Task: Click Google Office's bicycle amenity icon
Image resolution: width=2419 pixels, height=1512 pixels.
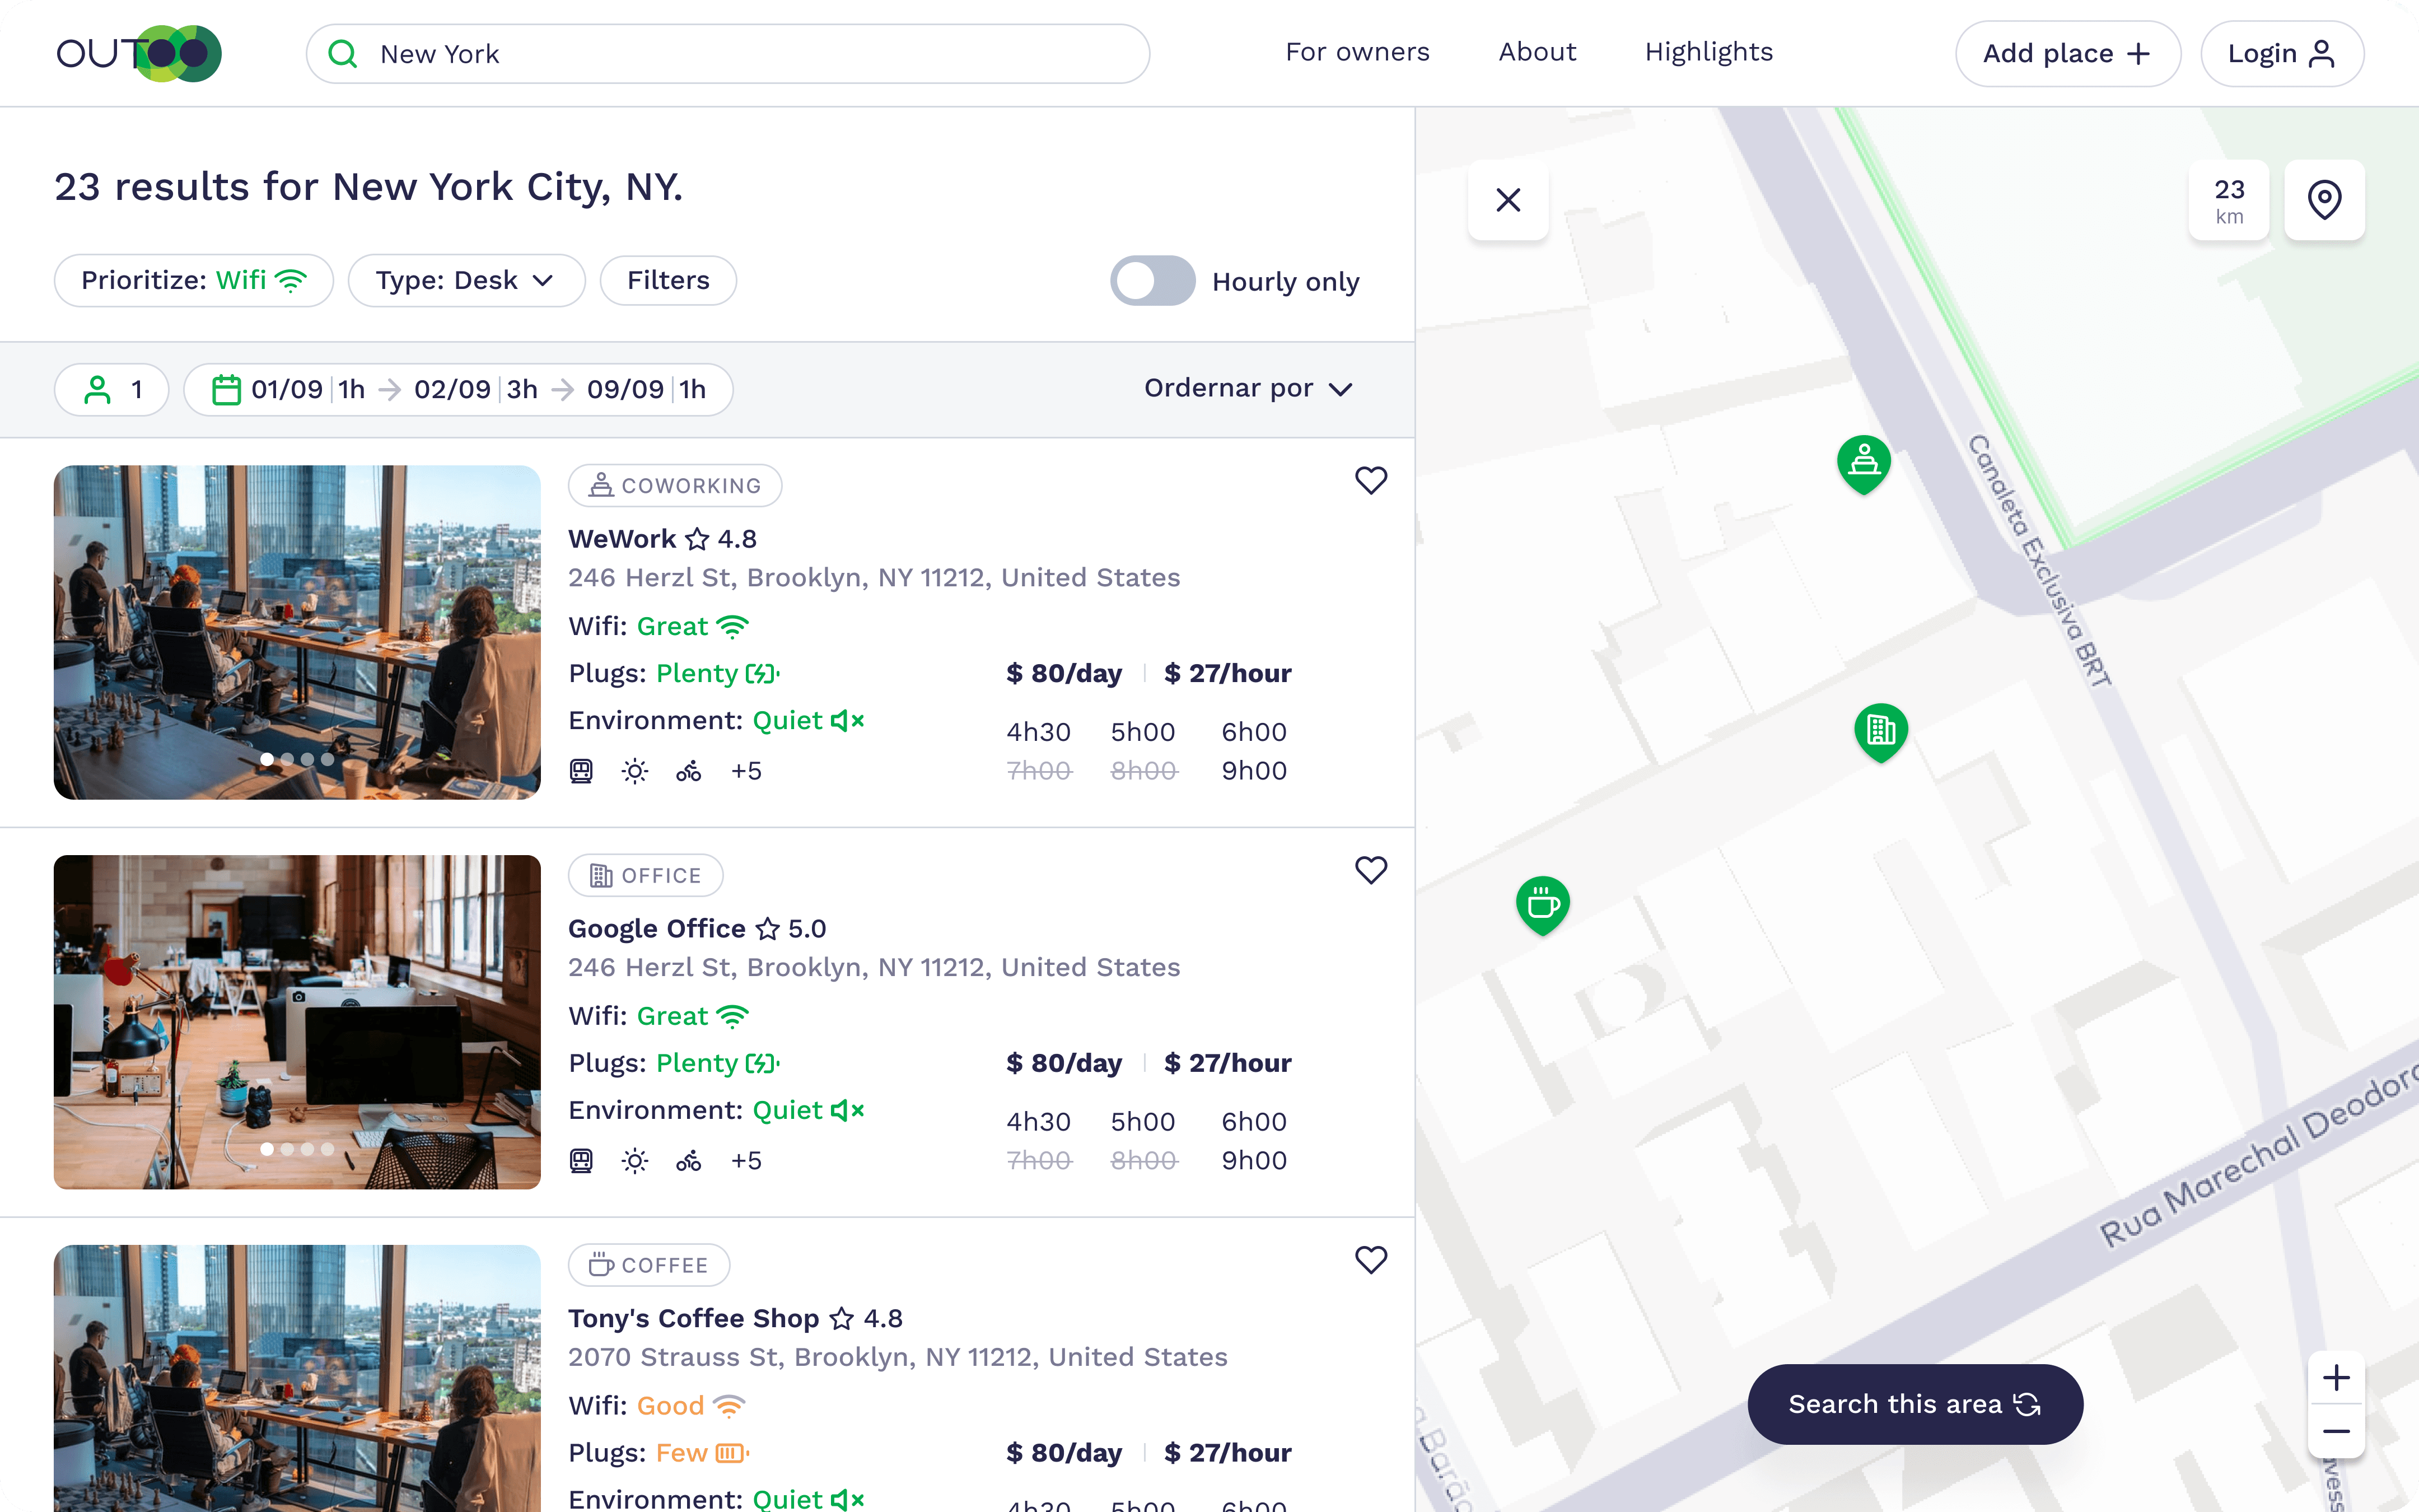Action: [x=689, y=1161]
